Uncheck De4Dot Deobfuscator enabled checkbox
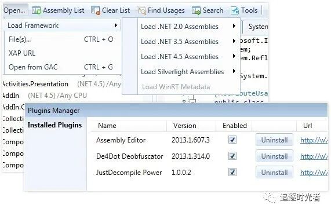This screenshot has height=212, width=331. point(232,156)
